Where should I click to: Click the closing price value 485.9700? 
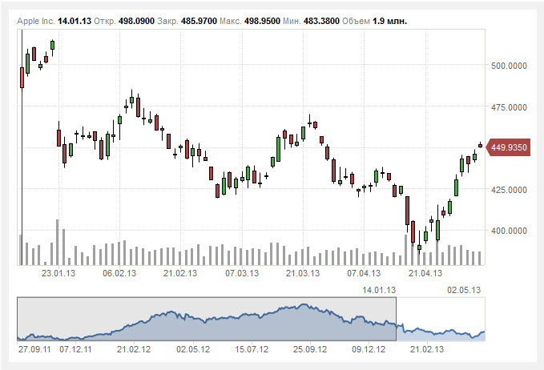point(199,21)
